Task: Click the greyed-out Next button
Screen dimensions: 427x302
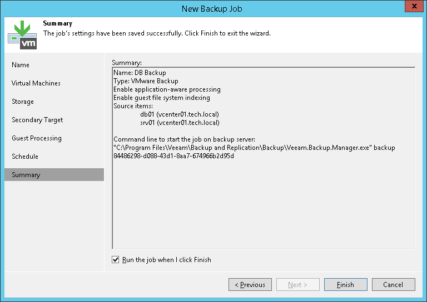Action: point(298,285)
